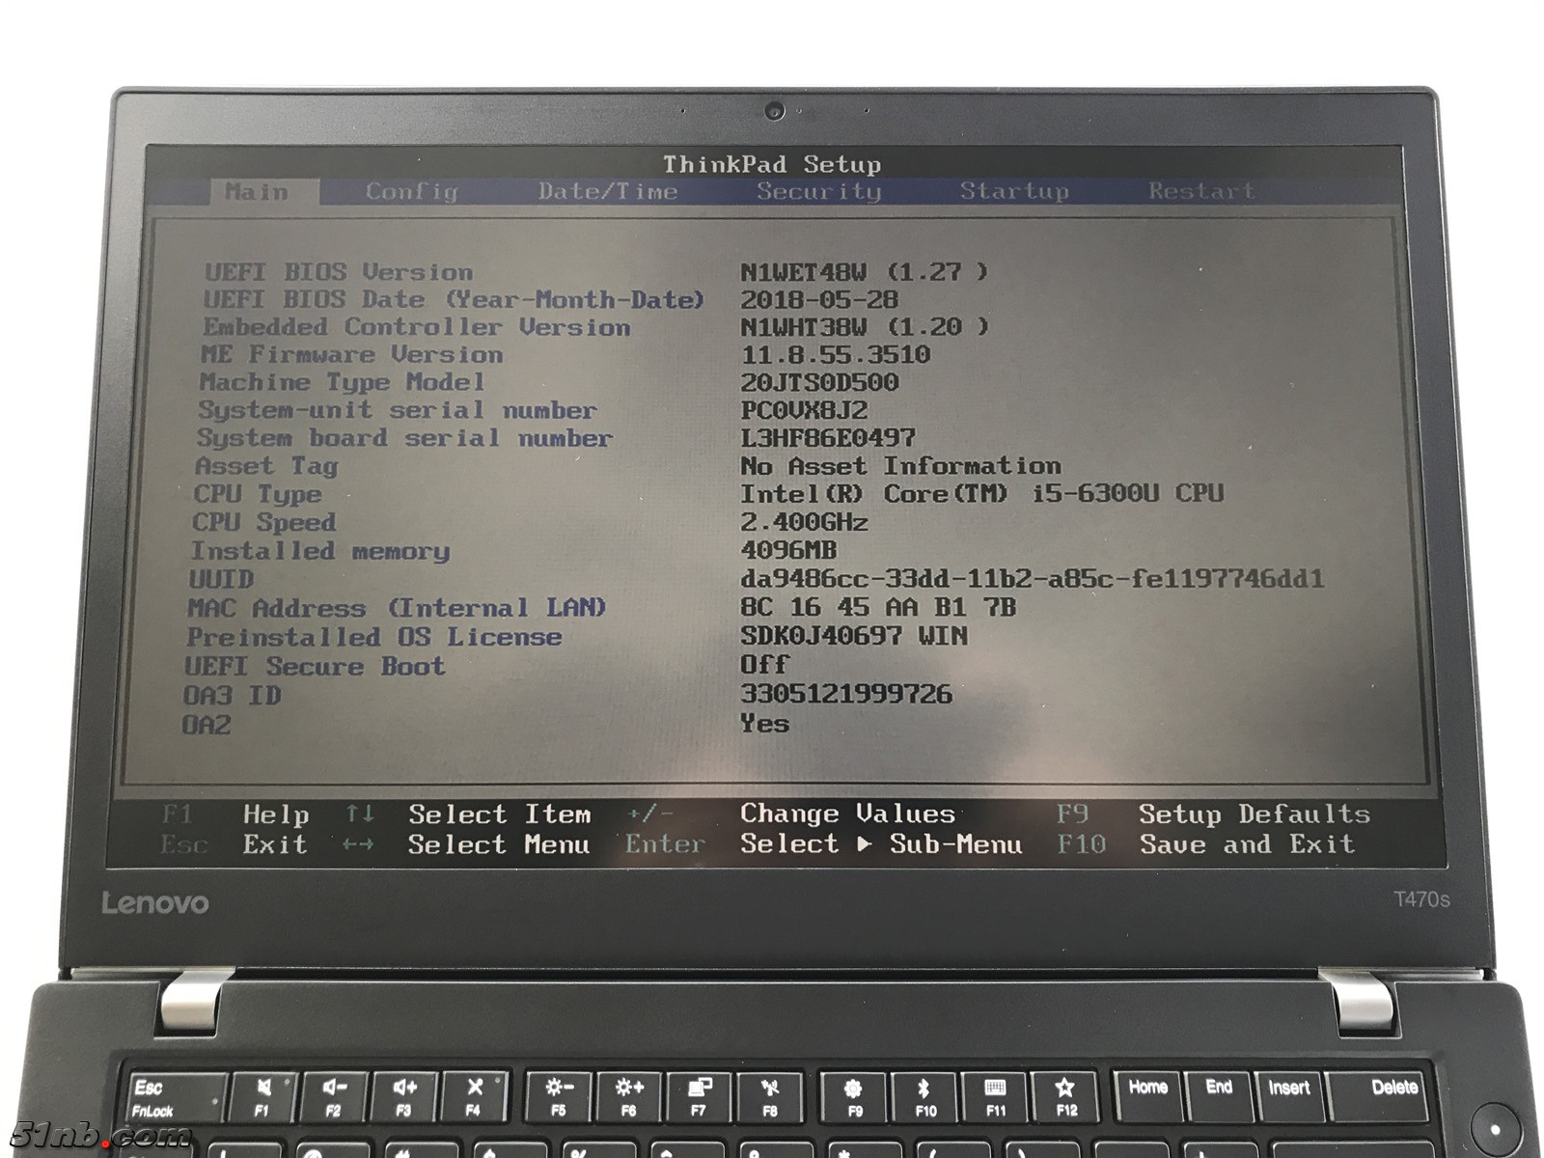Viewport: 1544px width, 1158px height.
Task: Click the volume down F2 key
Action: point(334,1097)
